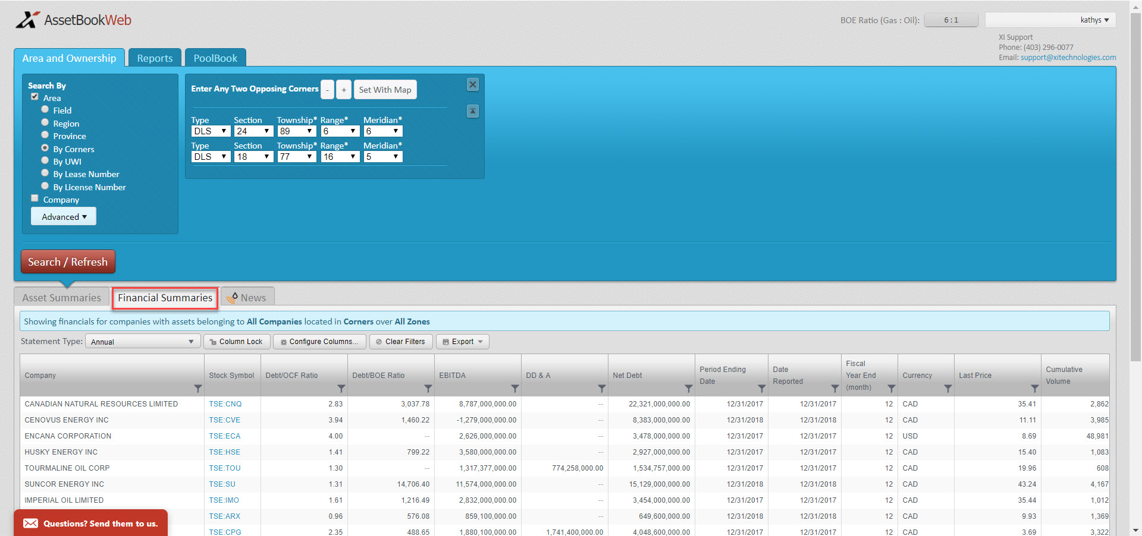Toggle the Company checkbox
1142x536 pixels.
click(34, 198)
